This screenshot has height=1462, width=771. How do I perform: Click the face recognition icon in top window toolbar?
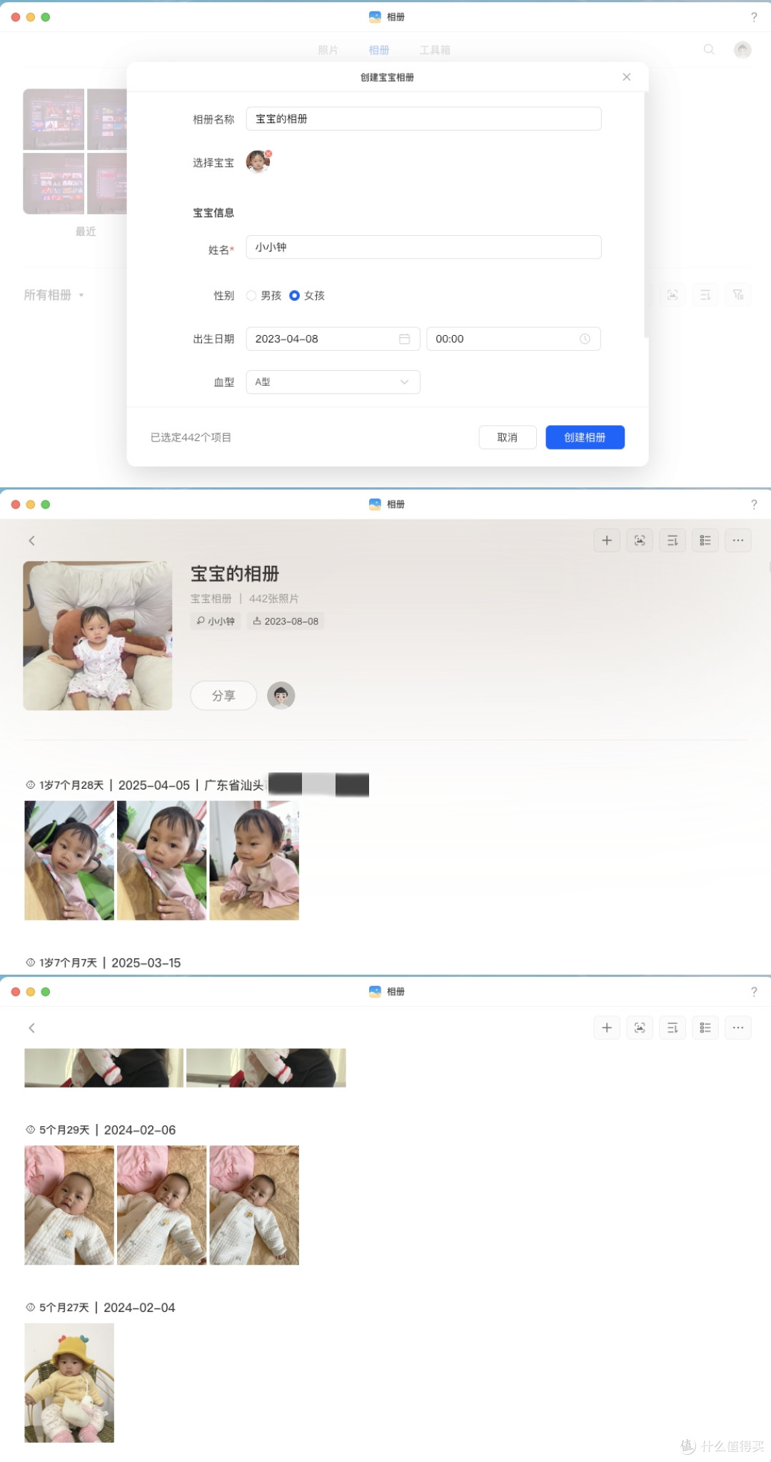tap(672, 295)
